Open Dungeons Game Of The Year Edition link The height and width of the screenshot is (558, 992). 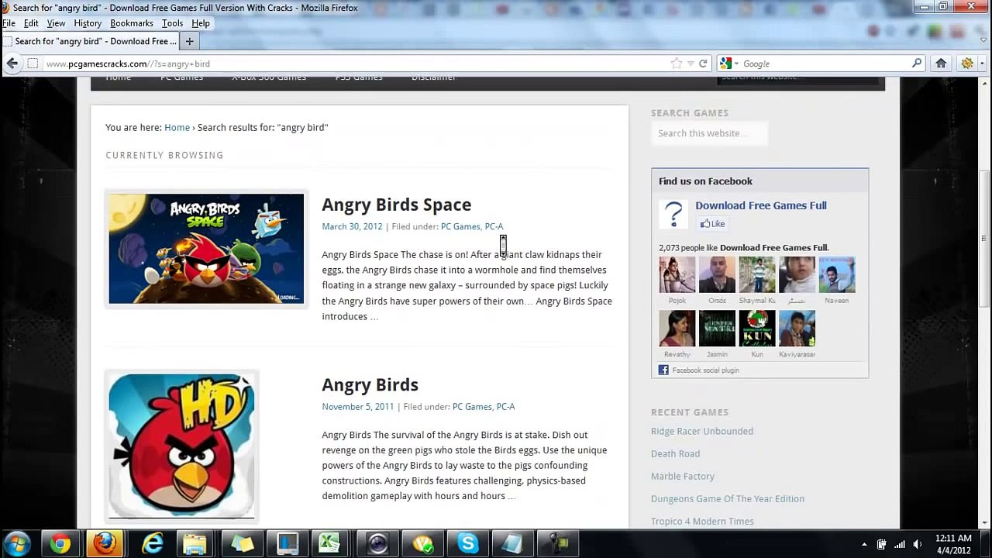click(x=728, y=498)
